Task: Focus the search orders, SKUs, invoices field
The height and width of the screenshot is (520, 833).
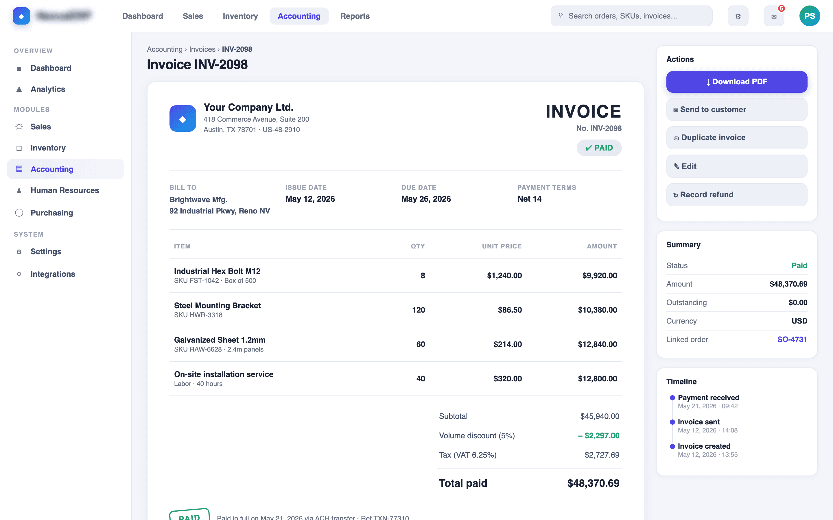Action: click(631, 16)
